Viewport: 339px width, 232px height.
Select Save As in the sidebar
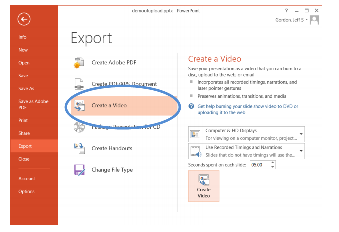(26, 89)
